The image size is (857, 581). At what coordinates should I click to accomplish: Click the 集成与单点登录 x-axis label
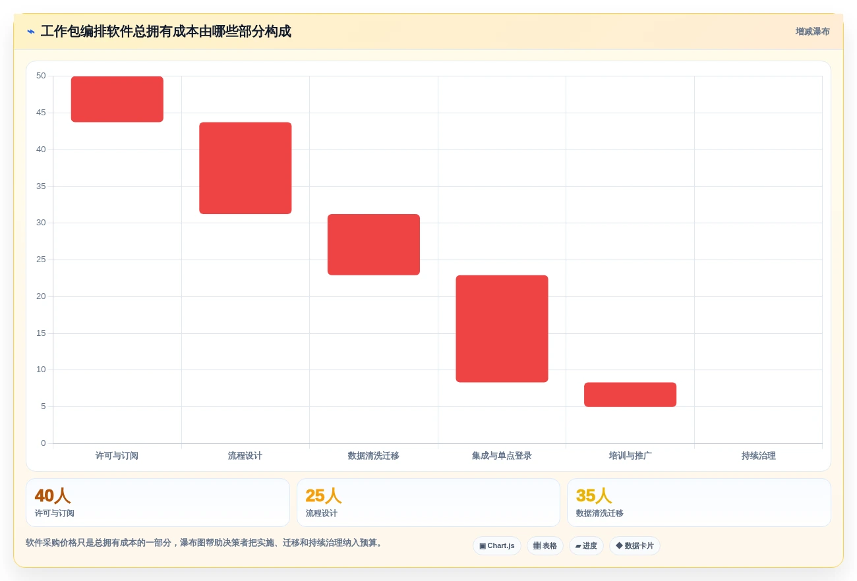pos(502,456)
